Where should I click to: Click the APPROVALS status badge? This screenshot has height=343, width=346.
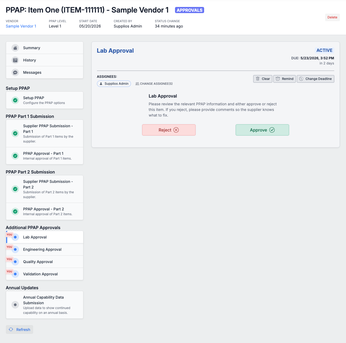(189, 10)
